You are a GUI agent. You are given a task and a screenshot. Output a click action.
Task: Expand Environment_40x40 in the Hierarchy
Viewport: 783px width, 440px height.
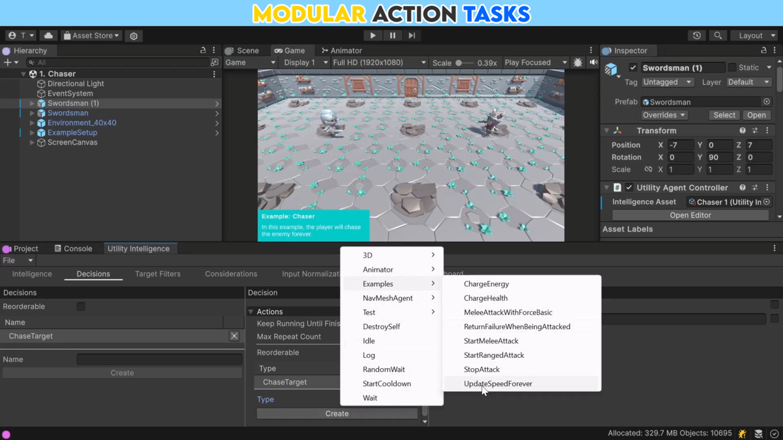click(32, 123)
